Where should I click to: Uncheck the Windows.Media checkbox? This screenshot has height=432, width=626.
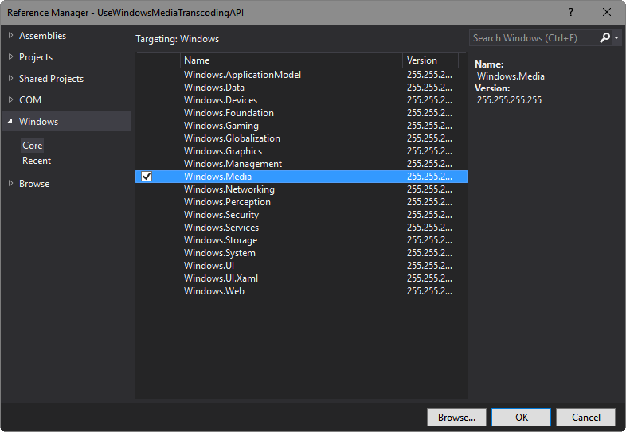147,177
